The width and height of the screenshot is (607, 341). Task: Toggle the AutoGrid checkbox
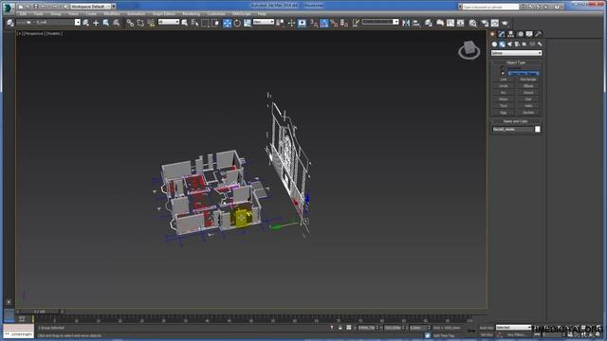click(503, 68)
